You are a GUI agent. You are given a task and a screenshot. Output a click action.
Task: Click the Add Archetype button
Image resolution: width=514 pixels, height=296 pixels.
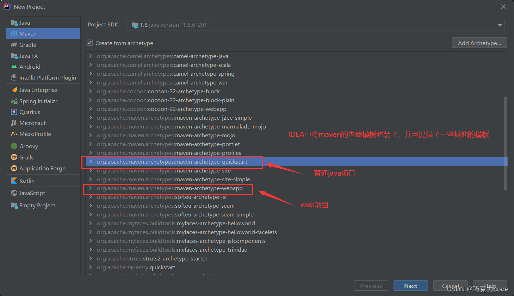click(x=479, y=43)
